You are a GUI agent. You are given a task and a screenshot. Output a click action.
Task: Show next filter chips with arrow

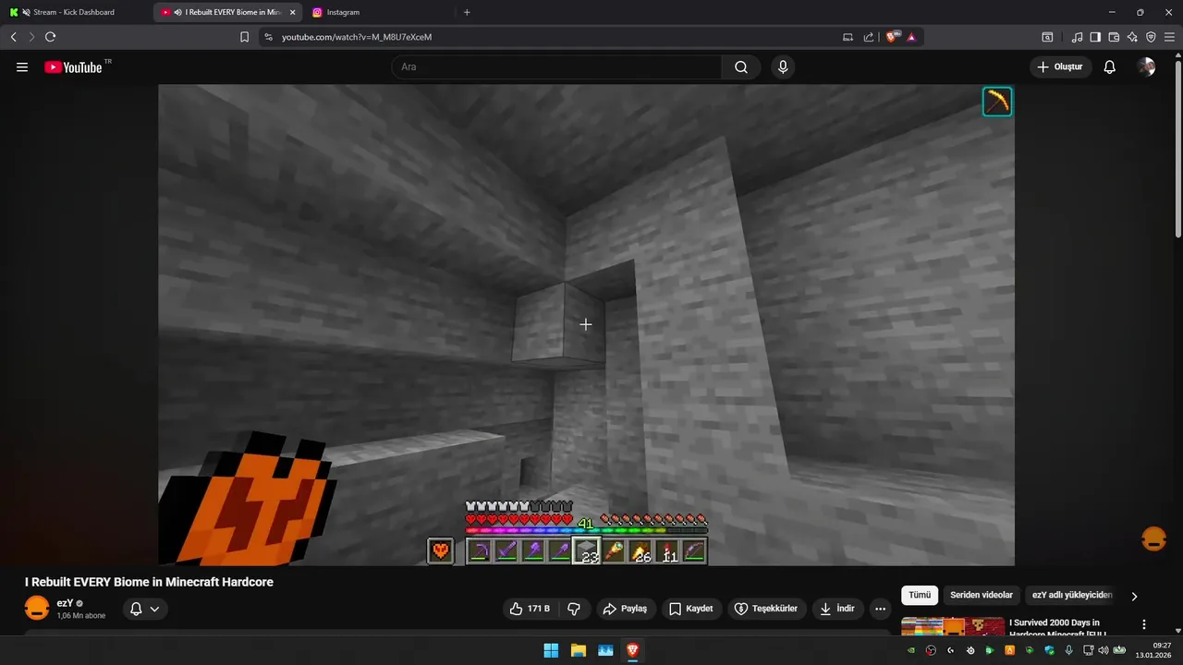[x=1134, y=596]
